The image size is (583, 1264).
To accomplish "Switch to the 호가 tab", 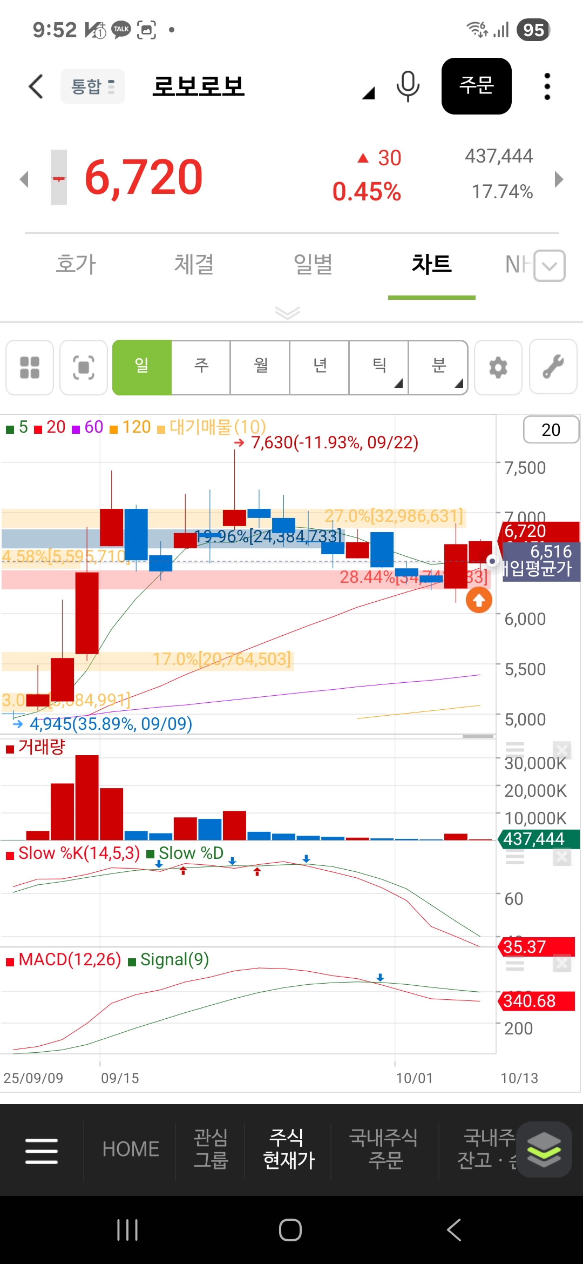I will pyautogui.click(x=76, y=265).
